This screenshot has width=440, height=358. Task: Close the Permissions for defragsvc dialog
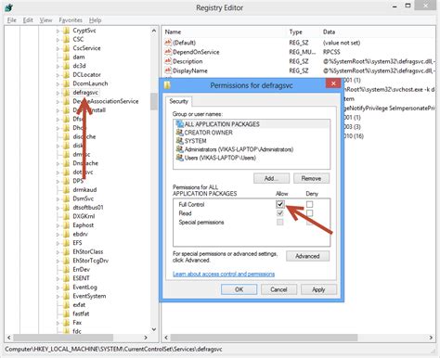point(333,83)
